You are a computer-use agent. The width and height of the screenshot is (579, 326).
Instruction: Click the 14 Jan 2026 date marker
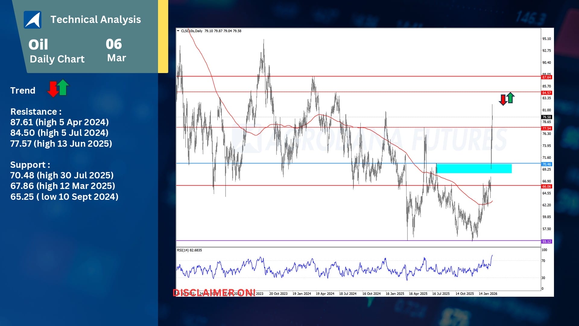click(488, 294)
